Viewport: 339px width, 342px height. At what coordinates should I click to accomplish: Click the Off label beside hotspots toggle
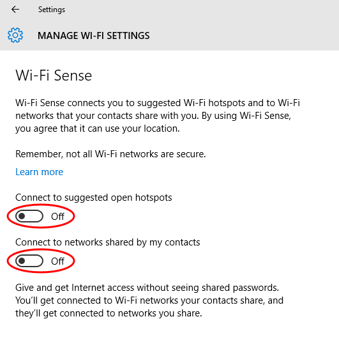click(x=57, y=216)
